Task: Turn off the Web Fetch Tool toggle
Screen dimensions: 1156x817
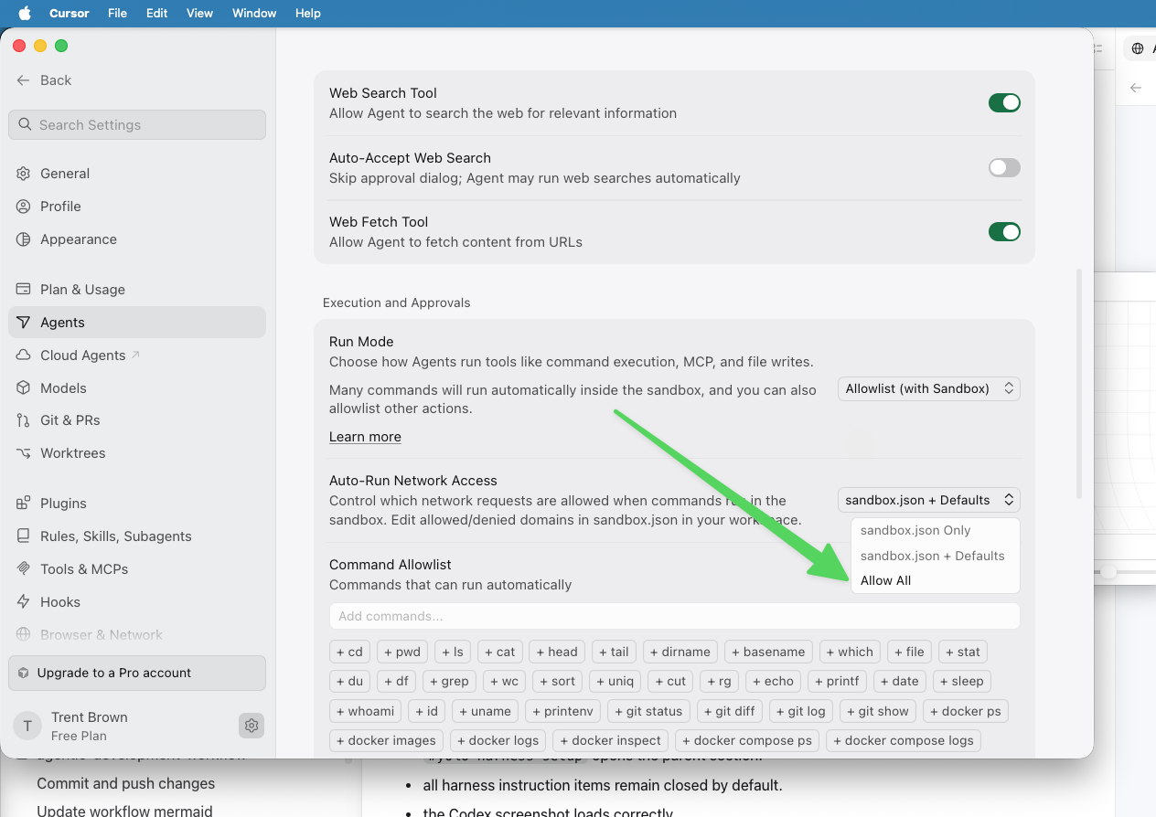Action: coord(1004,232)
